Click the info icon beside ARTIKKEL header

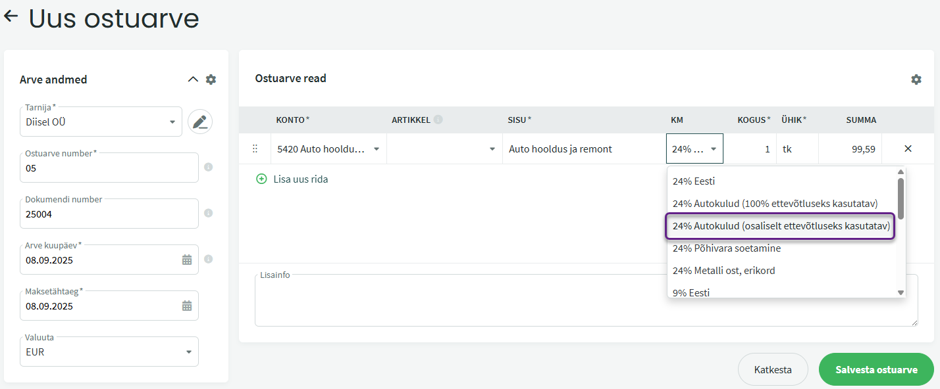pyautogui.click(x=438, y=120)
